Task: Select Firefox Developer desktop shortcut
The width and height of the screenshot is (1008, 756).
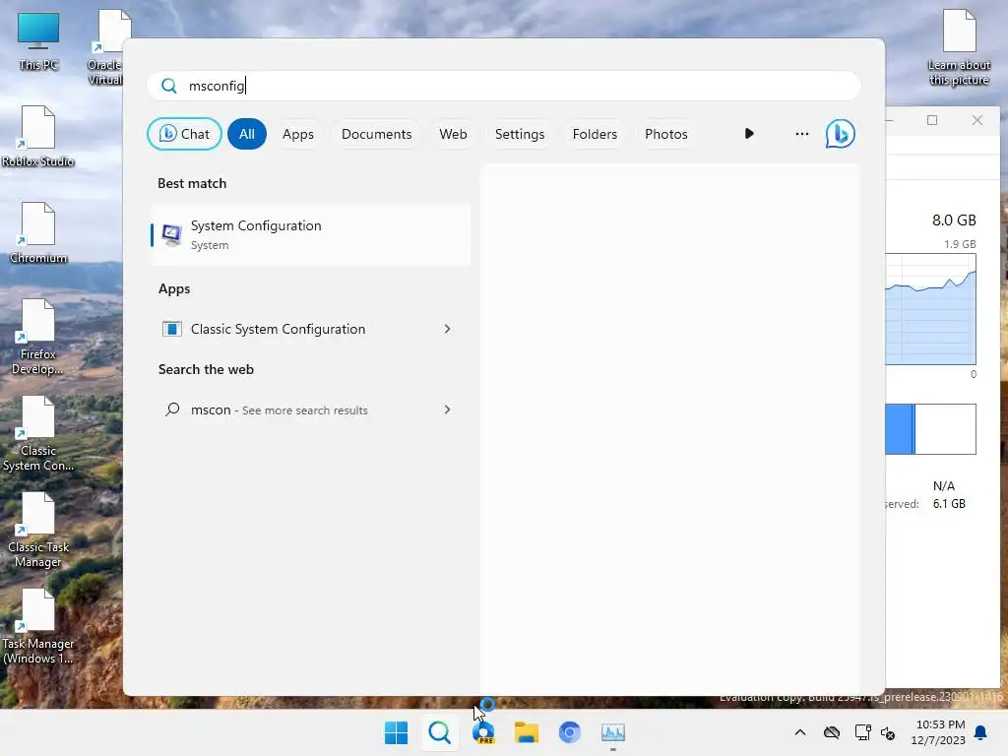Action: [38, 337]
